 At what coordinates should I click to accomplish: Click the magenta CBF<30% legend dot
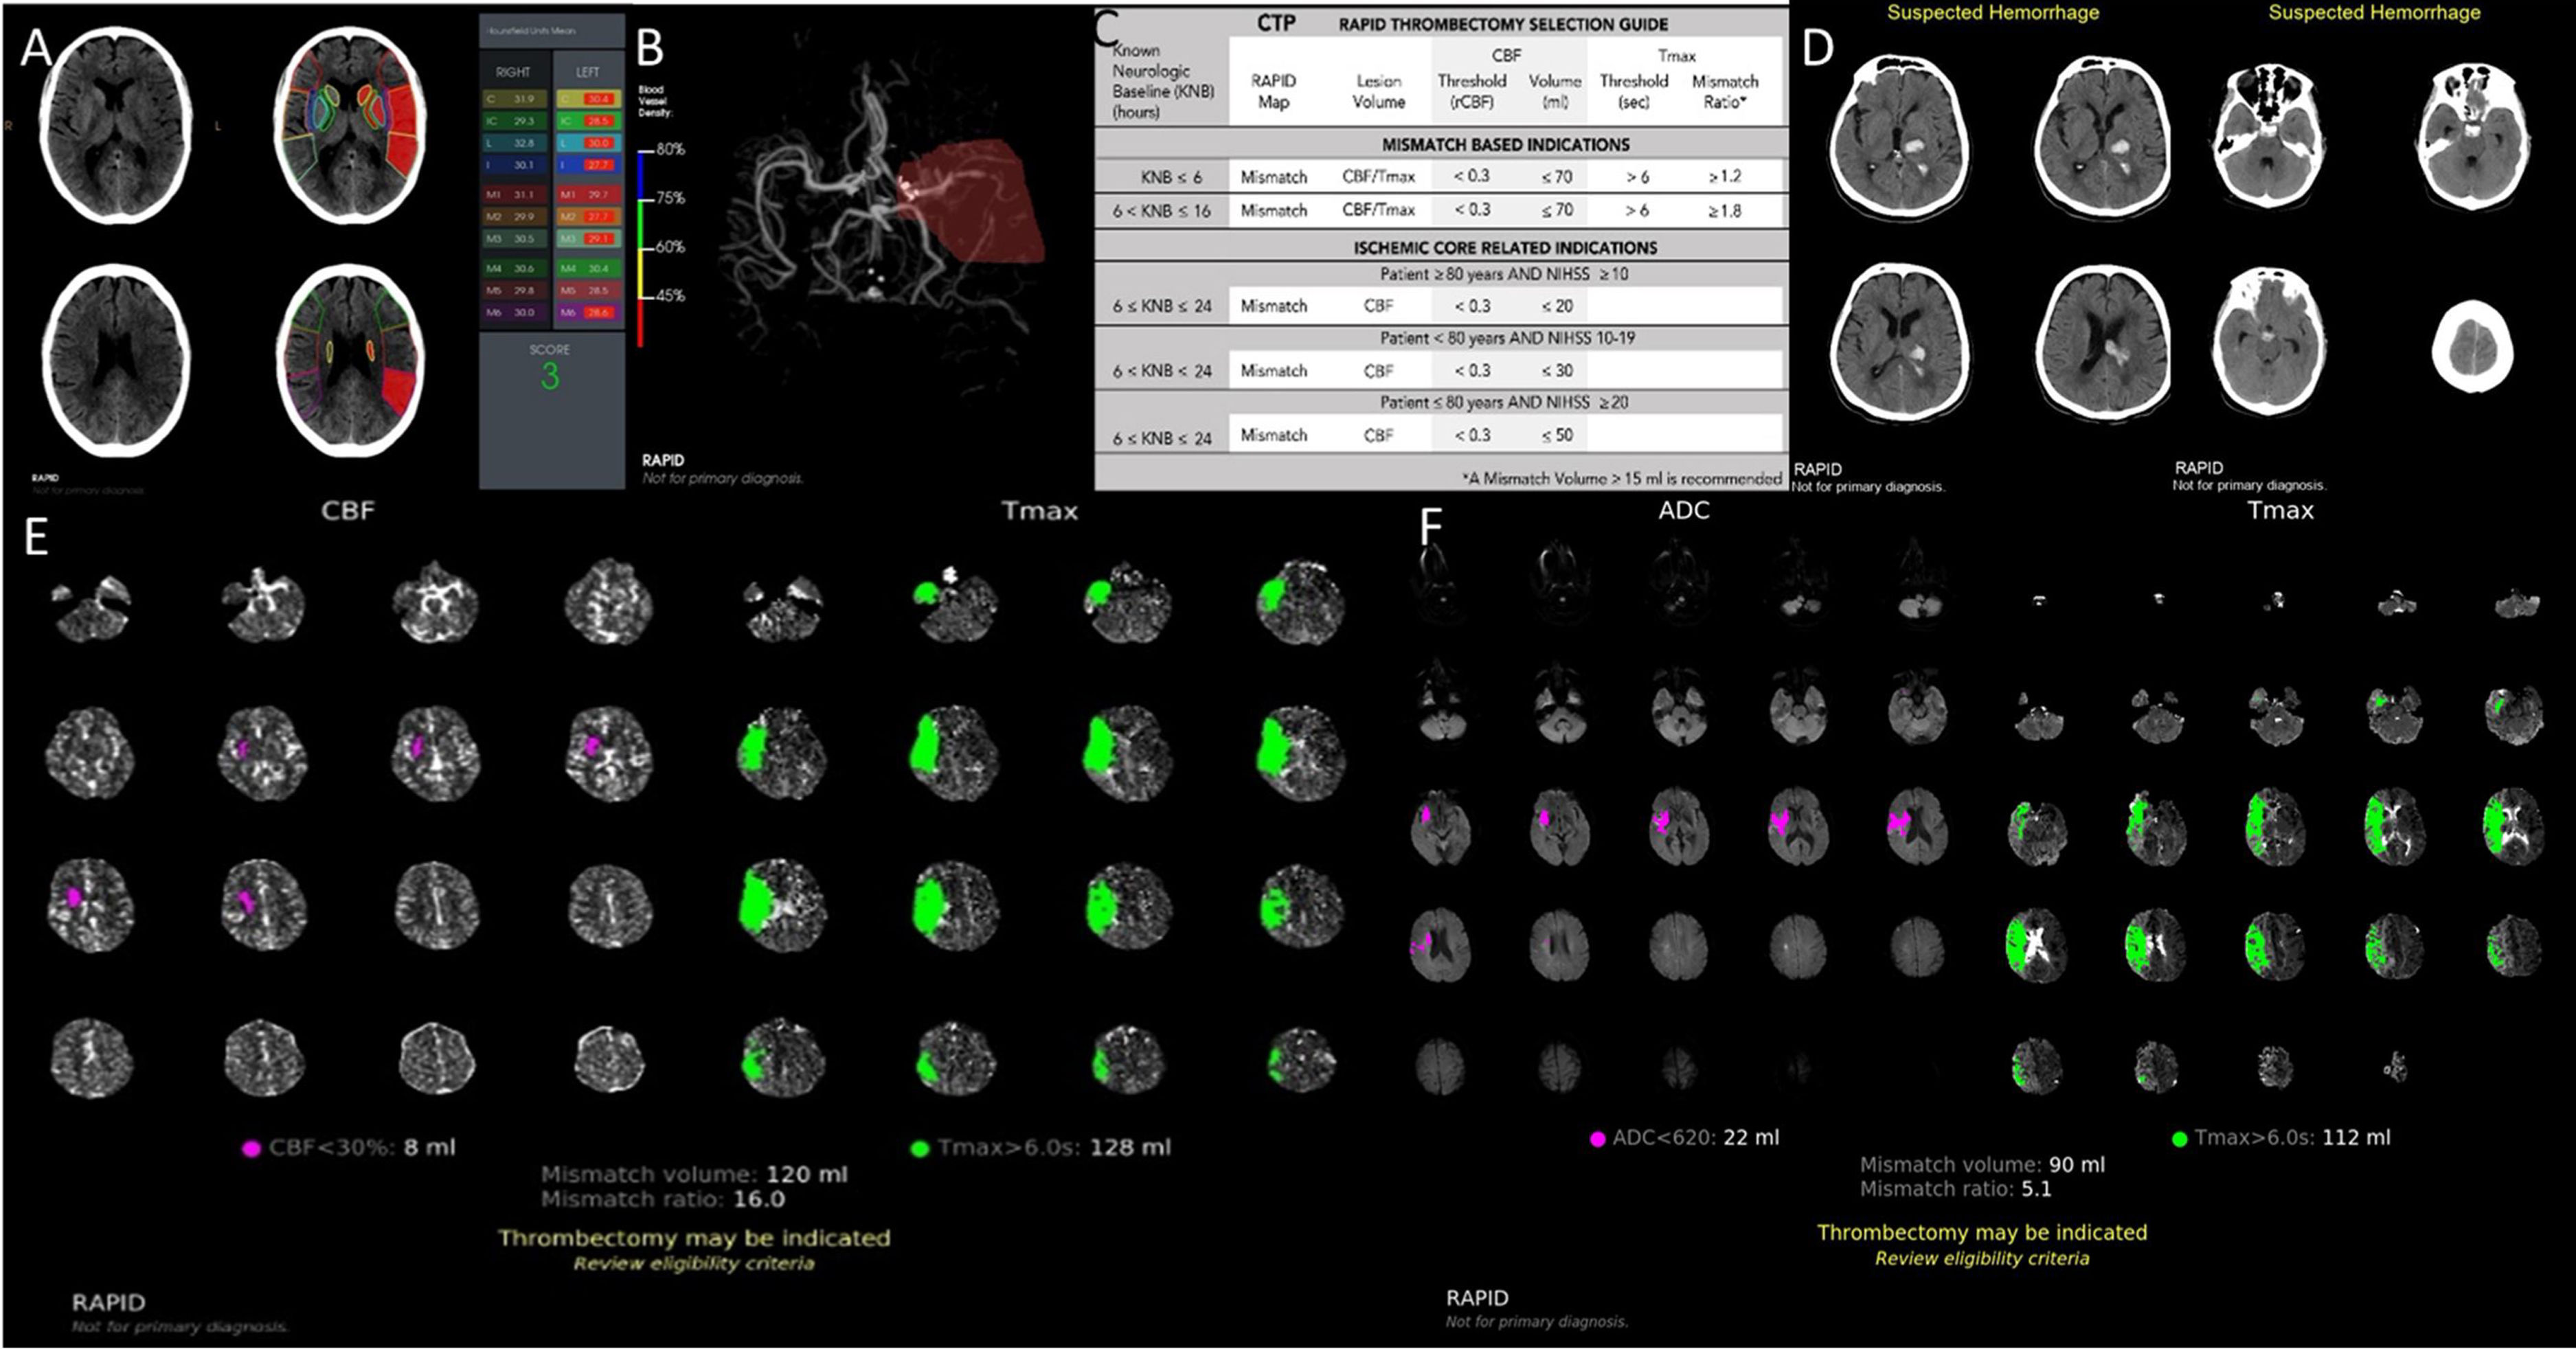coord(251,1148)
